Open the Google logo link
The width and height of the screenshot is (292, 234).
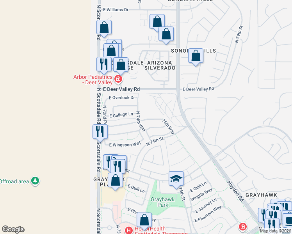tap(13, 229)
